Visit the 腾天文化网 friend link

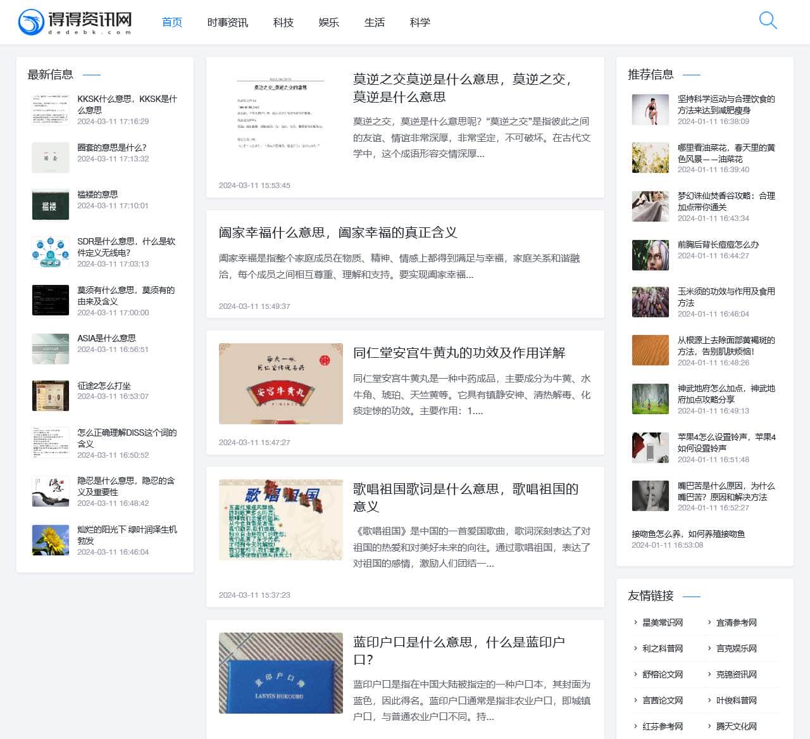pyautogui.click(x=736, y=726)
